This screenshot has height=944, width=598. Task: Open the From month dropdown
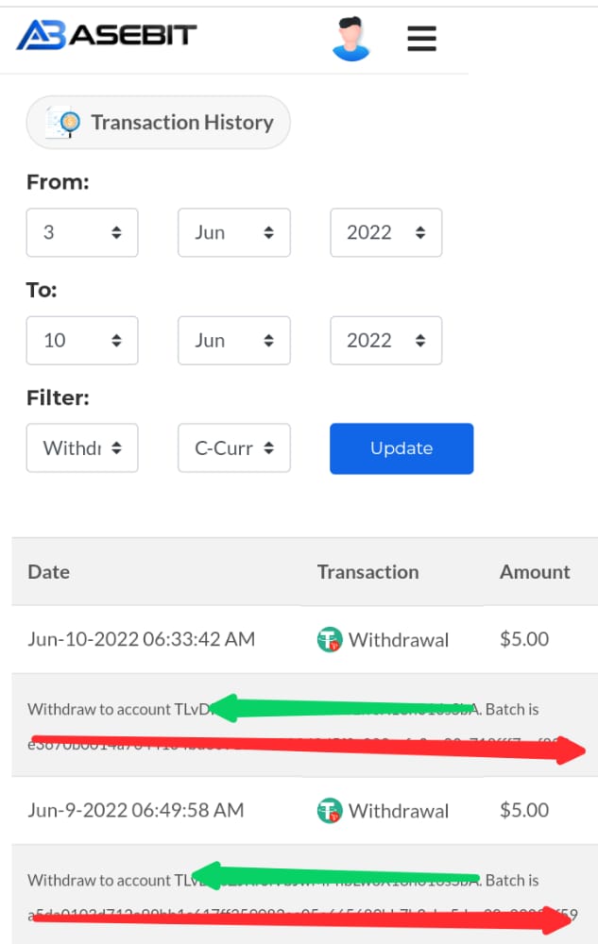tap(234, 232)
